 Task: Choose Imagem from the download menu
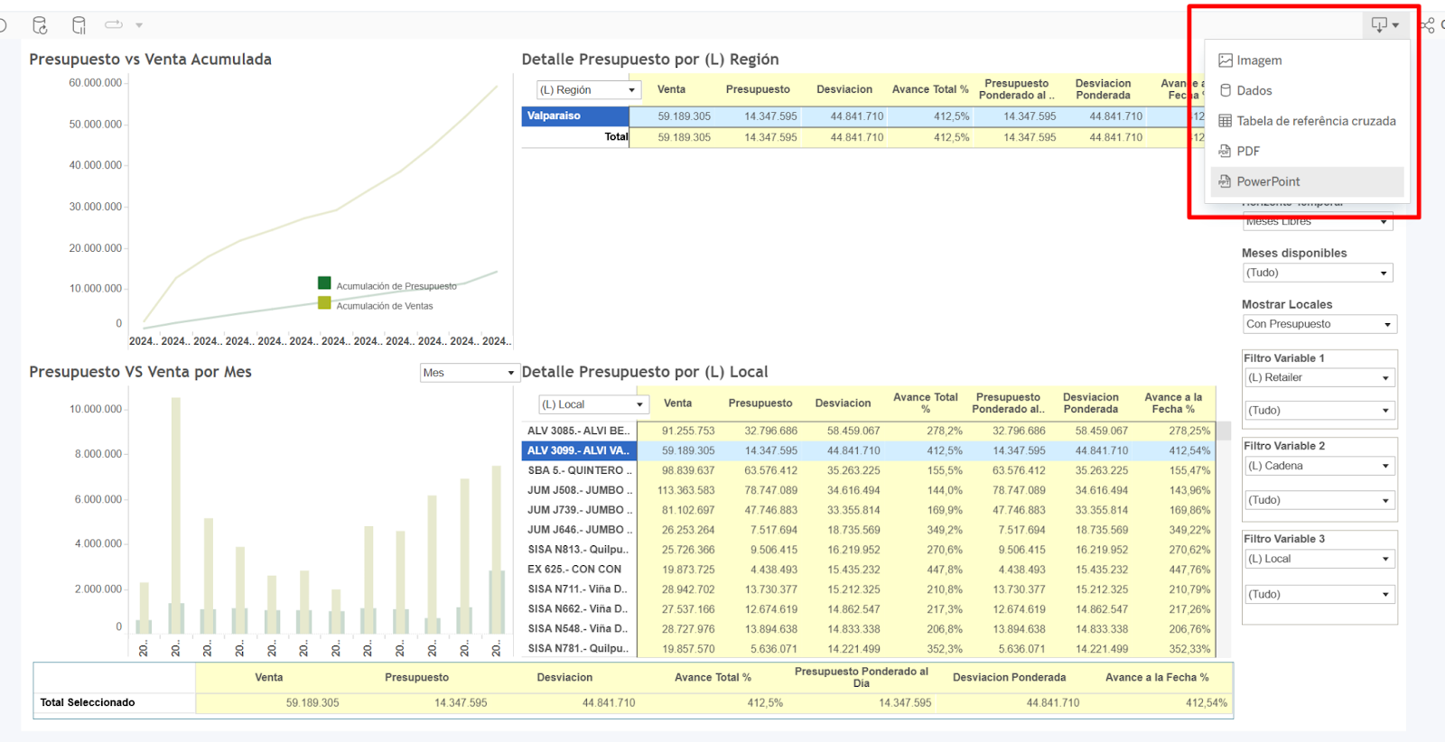point(1259,60)
